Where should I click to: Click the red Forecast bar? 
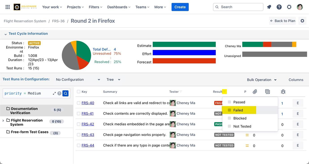coord(184,61)
